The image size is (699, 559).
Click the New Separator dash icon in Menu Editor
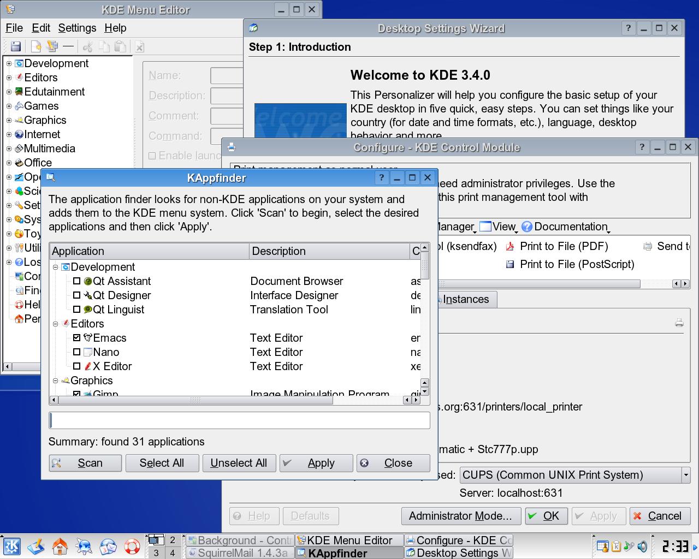(x=68, y=47)
